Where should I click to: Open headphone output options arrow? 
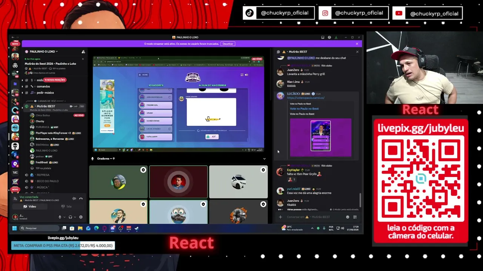point(75,217)
